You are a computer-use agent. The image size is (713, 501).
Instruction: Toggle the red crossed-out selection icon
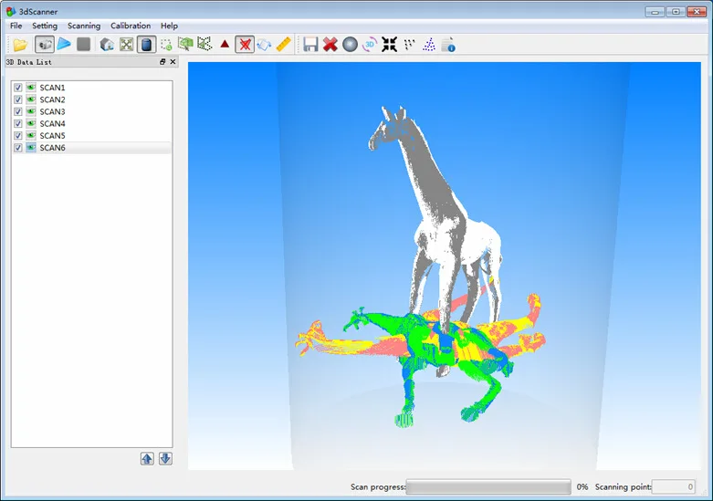tap(245, 45)
